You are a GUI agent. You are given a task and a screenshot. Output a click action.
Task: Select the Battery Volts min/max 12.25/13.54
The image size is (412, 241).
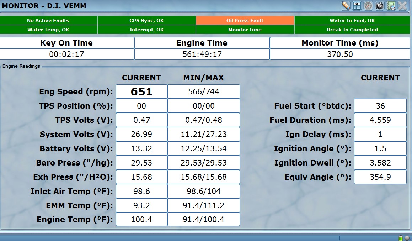[204, 148]
